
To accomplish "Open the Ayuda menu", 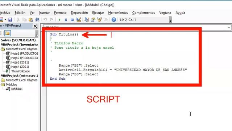I will pyautogui.click(x=181, y=13).
